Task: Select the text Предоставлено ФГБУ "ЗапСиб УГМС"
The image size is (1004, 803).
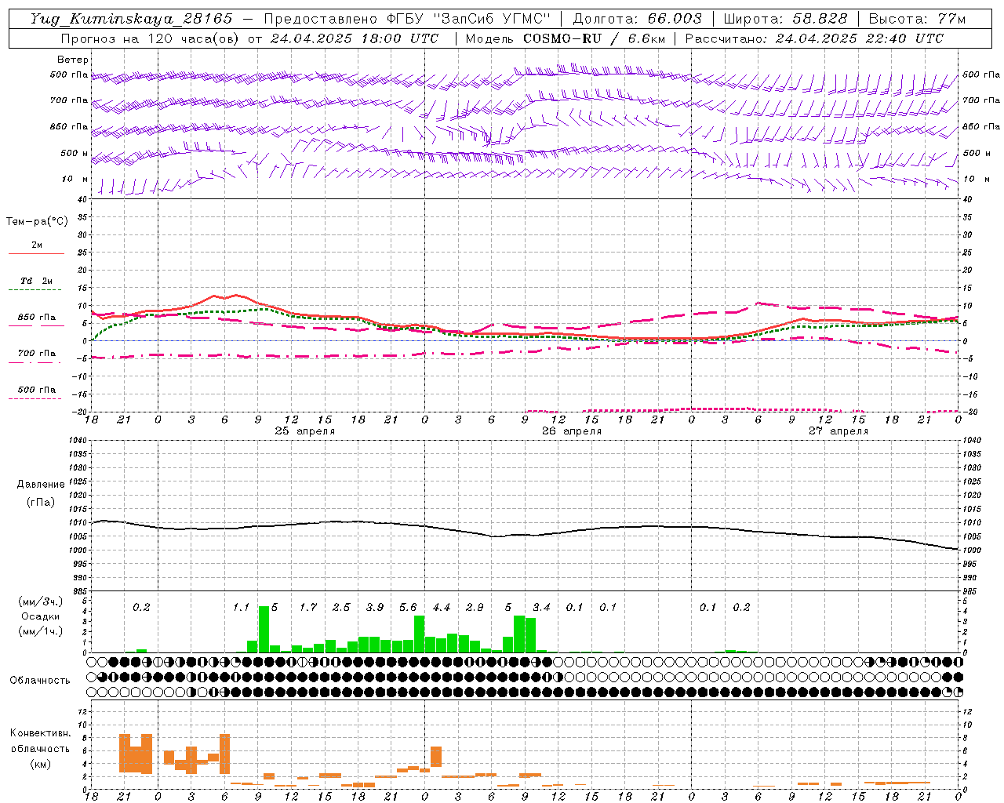Action: coord(407,19)
